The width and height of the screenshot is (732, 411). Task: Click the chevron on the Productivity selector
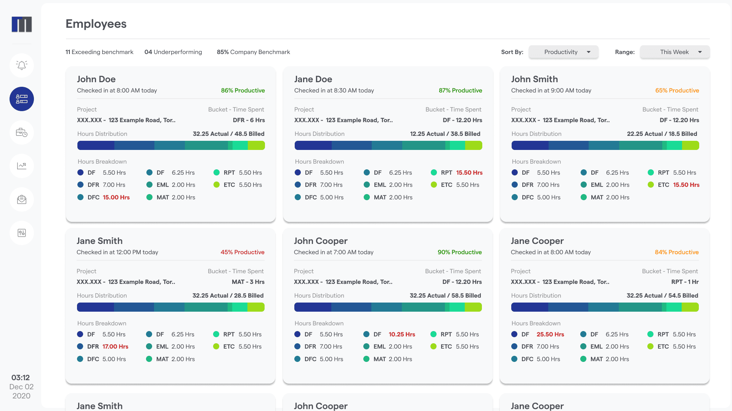pyautogui.click(x=589, y=52)
